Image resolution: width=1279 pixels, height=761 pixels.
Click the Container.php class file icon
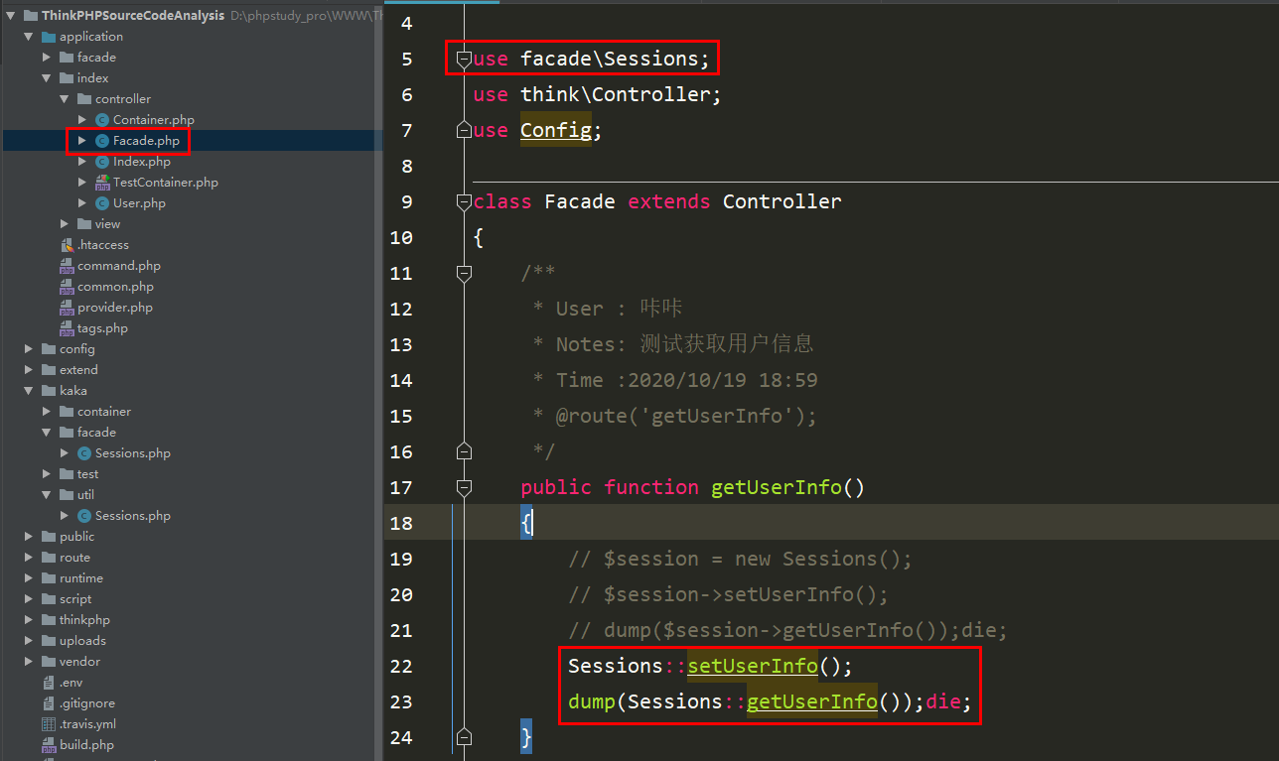click(102, 120)
